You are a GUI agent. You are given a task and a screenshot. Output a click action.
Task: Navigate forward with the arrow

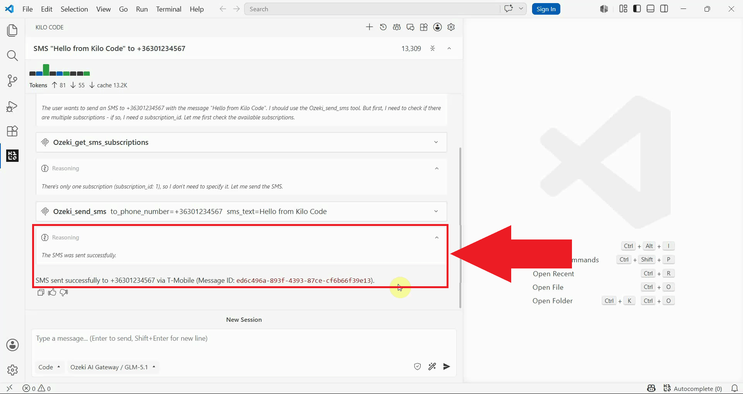click(236, 9)
